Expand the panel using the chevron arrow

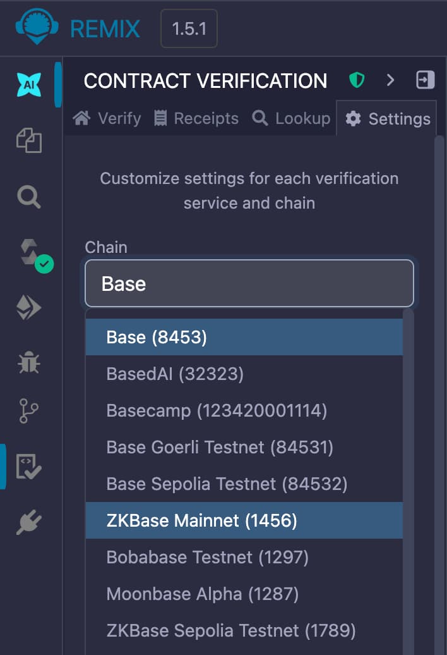(x=390, y=80)
